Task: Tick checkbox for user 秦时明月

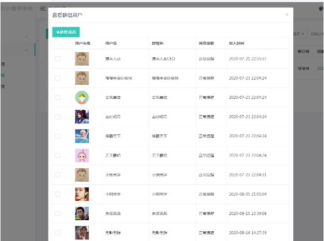Action: (x=58, y=117)
